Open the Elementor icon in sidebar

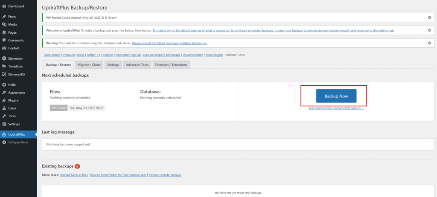[x=4, y=58]
